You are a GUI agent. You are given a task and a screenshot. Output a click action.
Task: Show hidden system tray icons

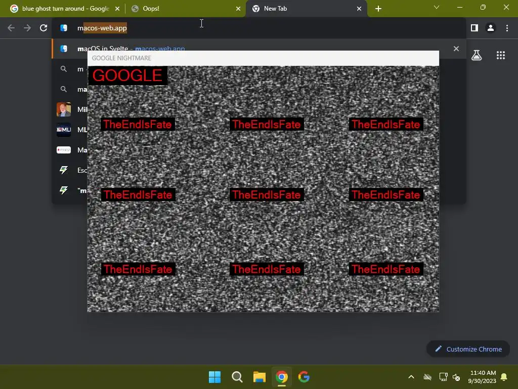[411, 377]
